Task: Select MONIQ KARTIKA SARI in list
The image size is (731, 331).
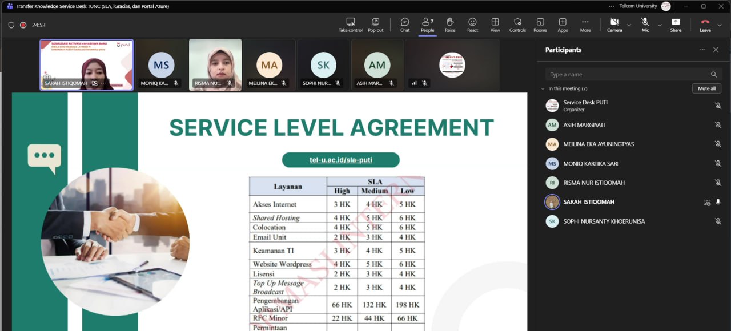Action: click(x=633, y=164)
